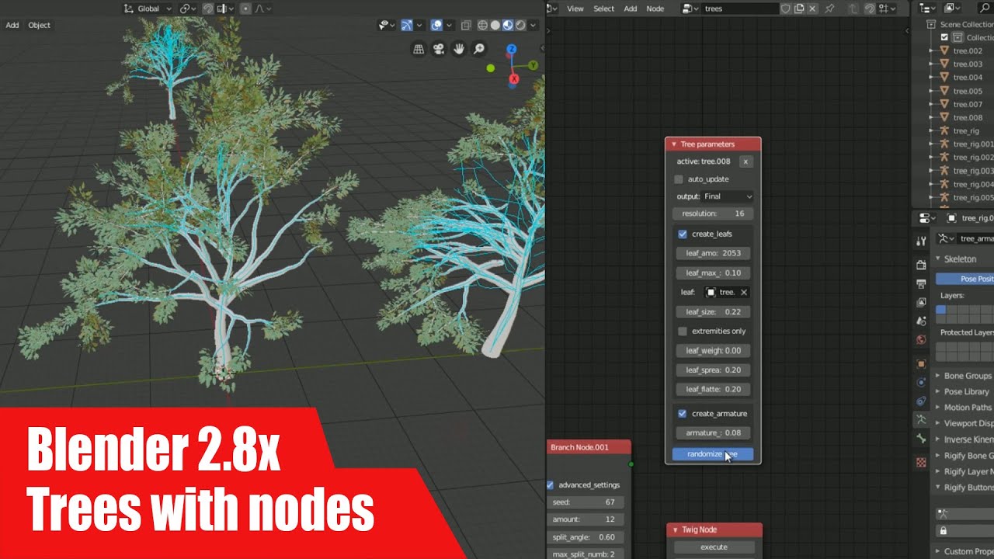
Task: Pin the node tree with pin icon
Action: (830, 9)
